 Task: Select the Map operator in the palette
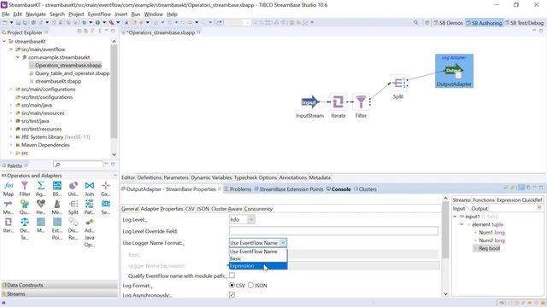pyautogui.click(x=9, y=189)
